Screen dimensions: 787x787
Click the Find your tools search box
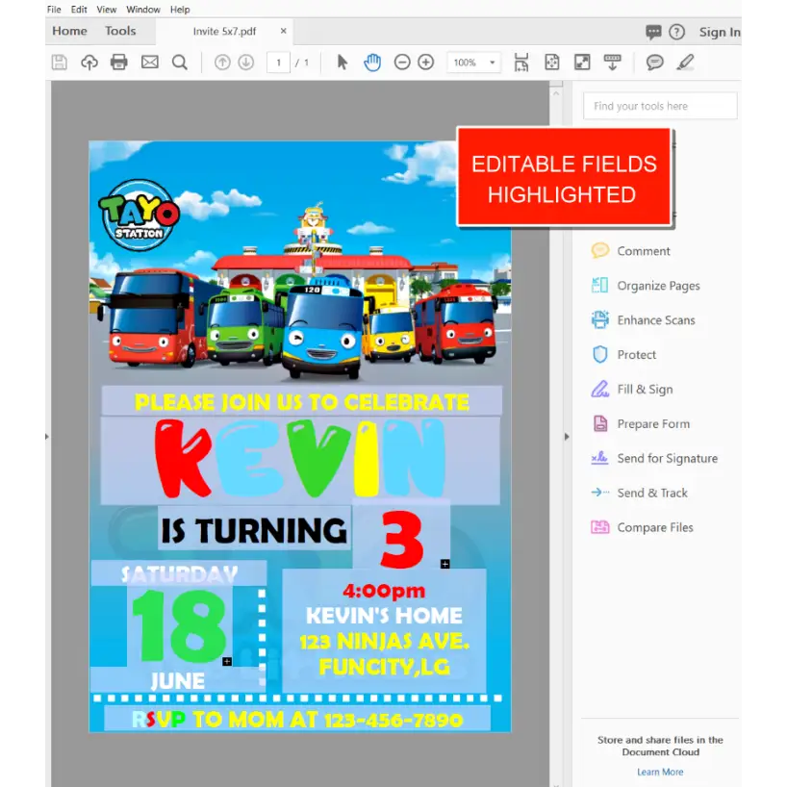click(x=660, y=106)
